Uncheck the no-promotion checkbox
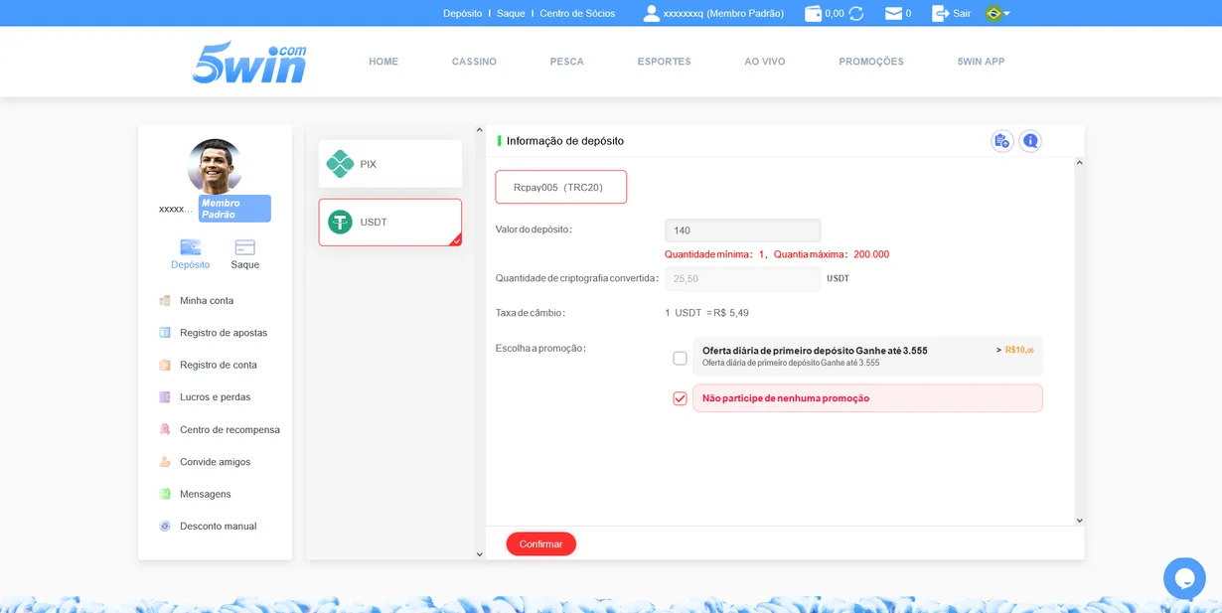This screenshot has height=613, width=1222. pos(680,398)
